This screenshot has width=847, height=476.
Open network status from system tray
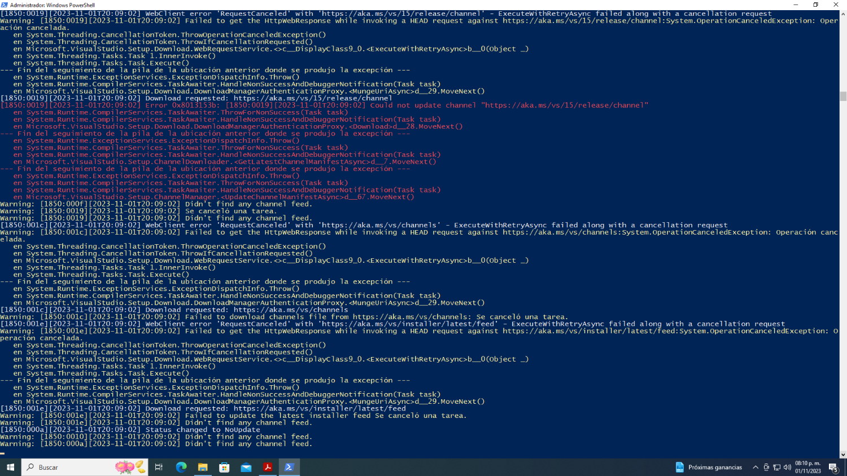tap(777, 467)
